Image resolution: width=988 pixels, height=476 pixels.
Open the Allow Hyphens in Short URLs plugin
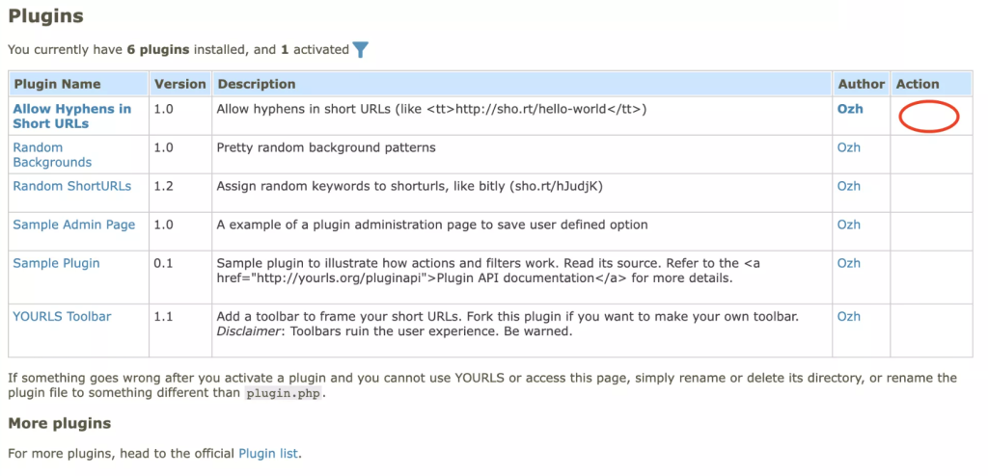point(71,117)
